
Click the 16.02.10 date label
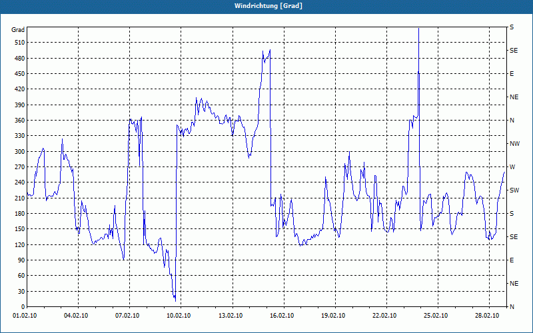point(282,316)
